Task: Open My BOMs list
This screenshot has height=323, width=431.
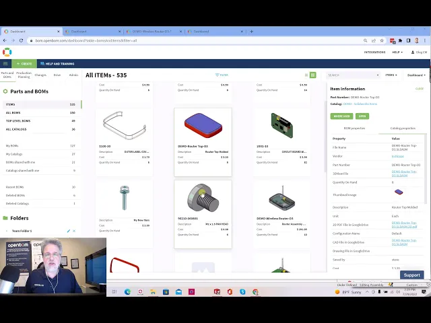Action: pyautogui.click(x=40, y=145)
